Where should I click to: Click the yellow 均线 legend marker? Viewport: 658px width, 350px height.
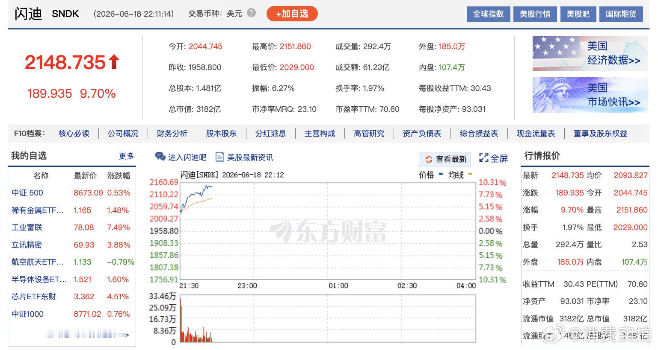coord(470,174)
